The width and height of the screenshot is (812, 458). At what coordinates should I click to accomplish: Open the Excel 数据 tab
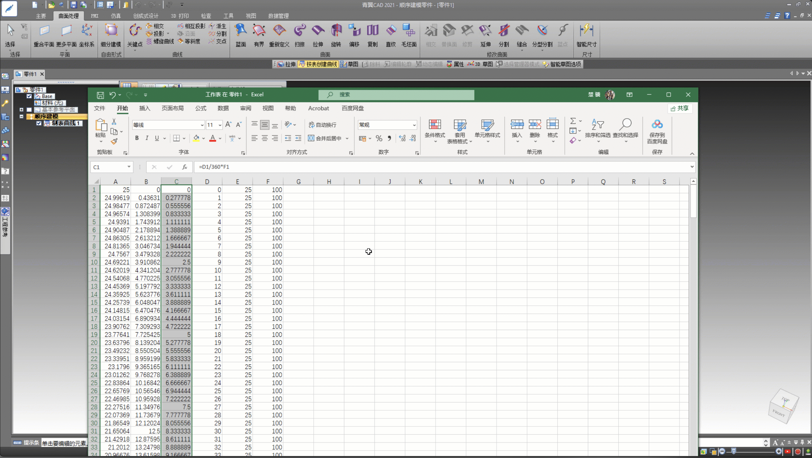coord(223,108)
